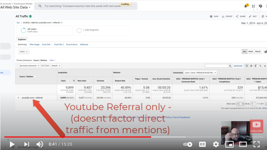Open advanced filter link
267x150 pixels.
click(x=238, y=66)
